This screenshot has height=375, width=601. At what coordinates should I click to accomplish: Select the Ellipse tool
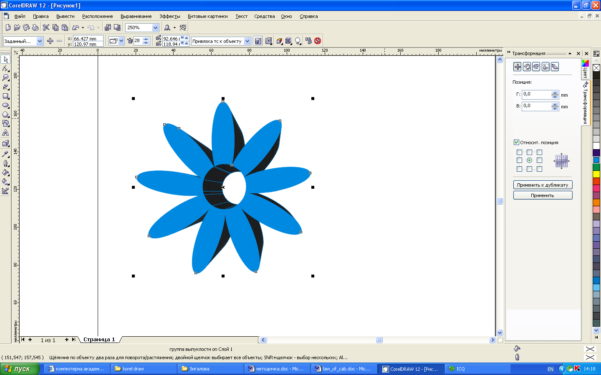pyautogui.click(x=5, y=105)
